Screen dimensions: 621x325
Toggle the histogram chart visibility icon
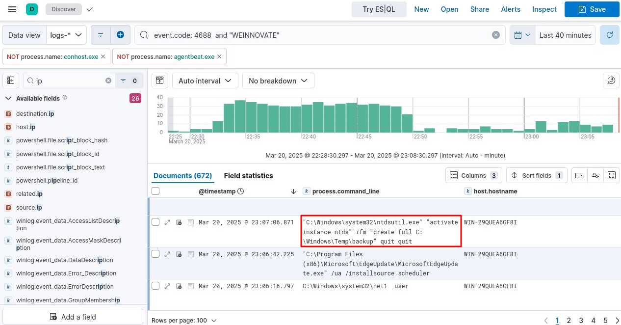click(x=159, y=81)
